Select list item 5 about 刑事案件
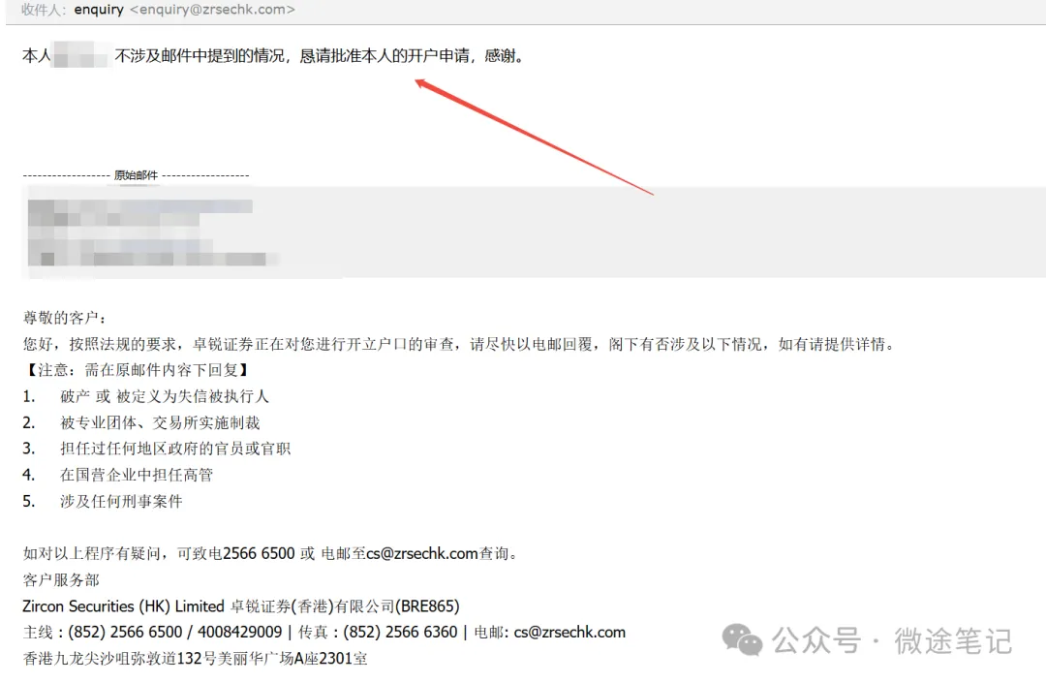 [x=103, y=501]
